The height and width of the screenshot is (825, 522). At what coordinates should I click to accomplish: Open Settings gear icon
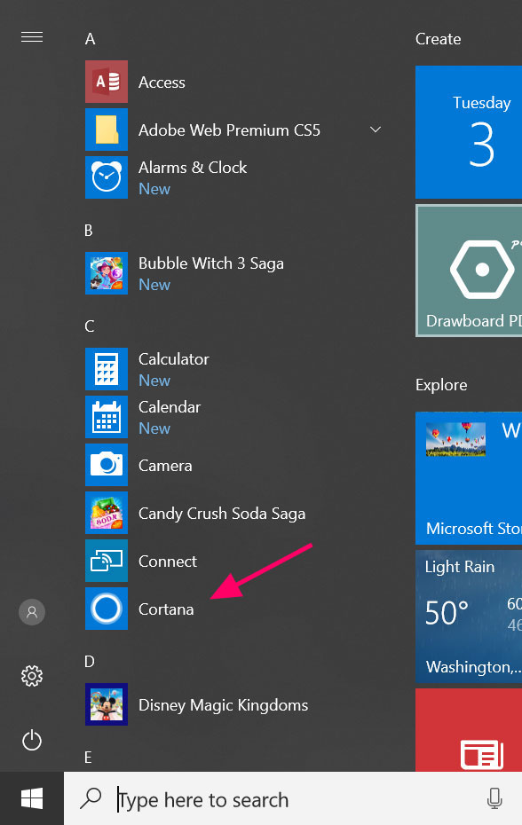(x=32, y=676)
